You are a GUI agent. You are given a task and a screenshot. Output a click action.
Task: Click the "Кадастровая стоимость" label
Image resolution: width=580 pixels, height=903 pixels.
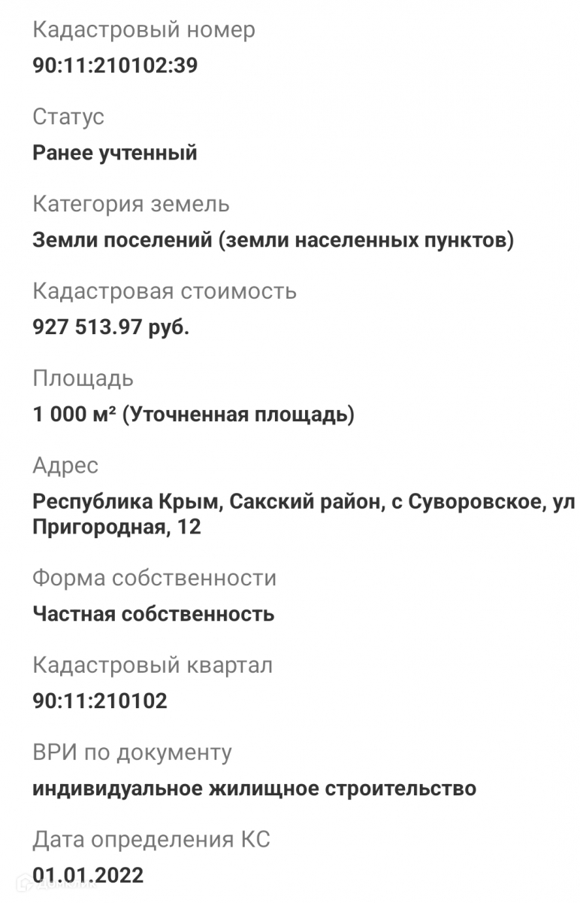(x=165, y=291)
